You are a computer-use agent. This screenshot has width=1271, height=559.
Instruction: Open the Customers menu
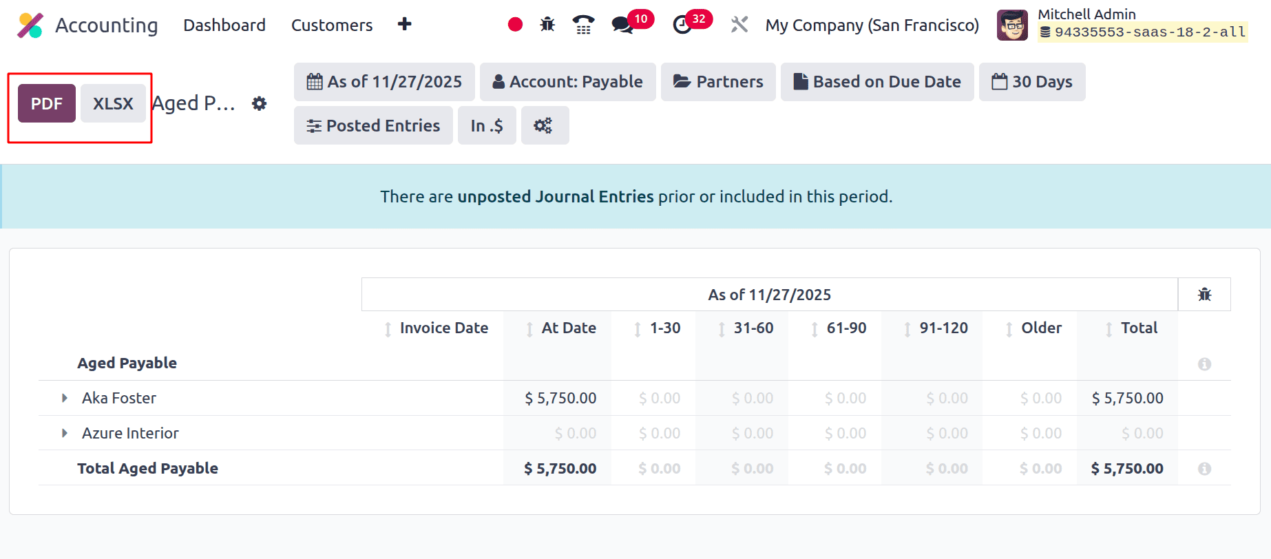(332, 25)
